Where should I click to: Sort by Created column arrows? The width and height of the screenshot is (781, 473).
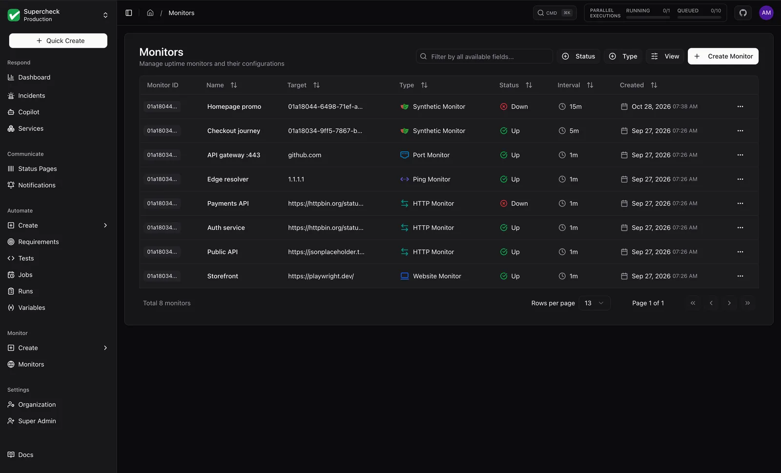pyautogui.click(x=654, y=85)
